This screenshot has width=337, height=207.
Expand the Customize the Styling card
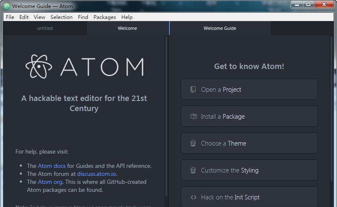coord(249,170)
